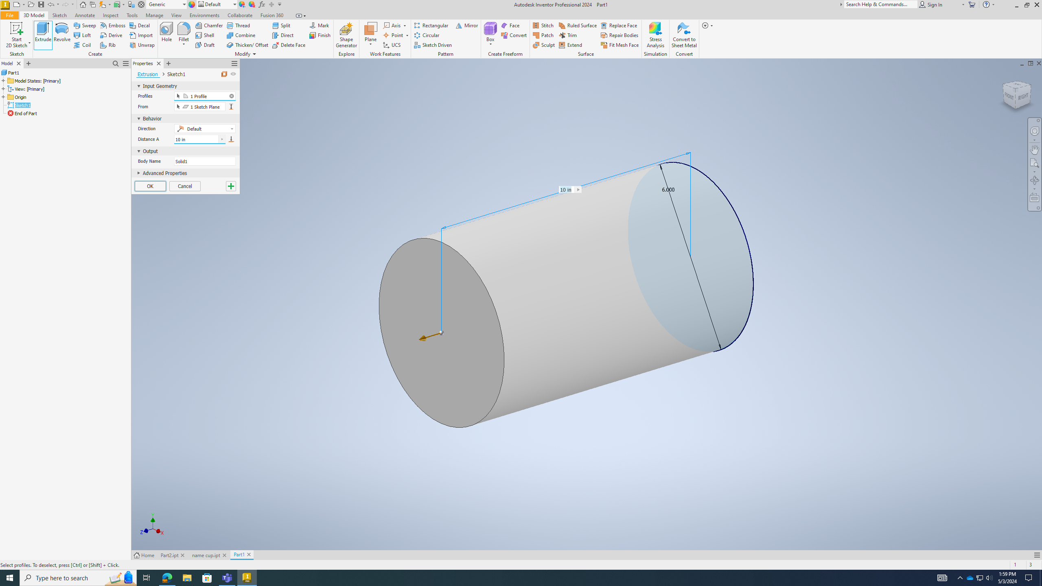
Task: Open Stress Analysis simulation
Action: pyautogui.click(x=655, y=35)
